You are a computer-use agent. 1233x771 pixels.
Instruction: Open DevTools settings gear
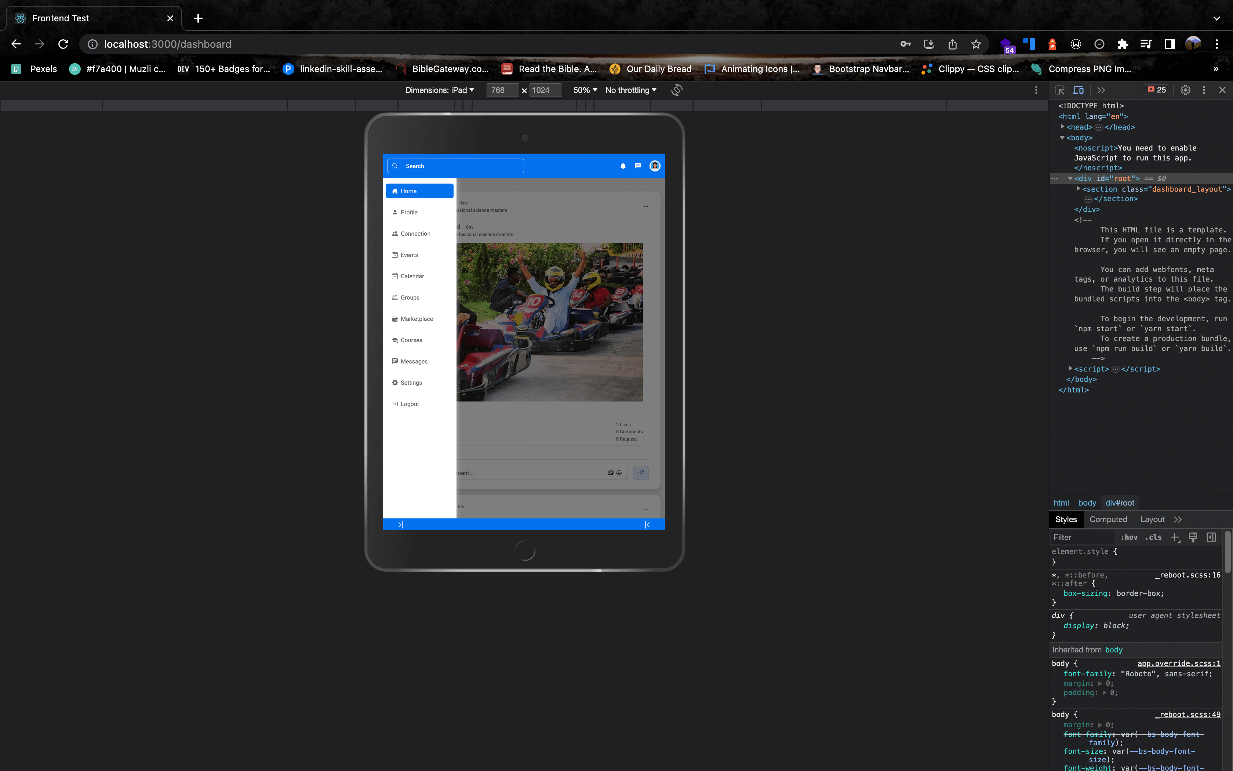click(1186, 90)
